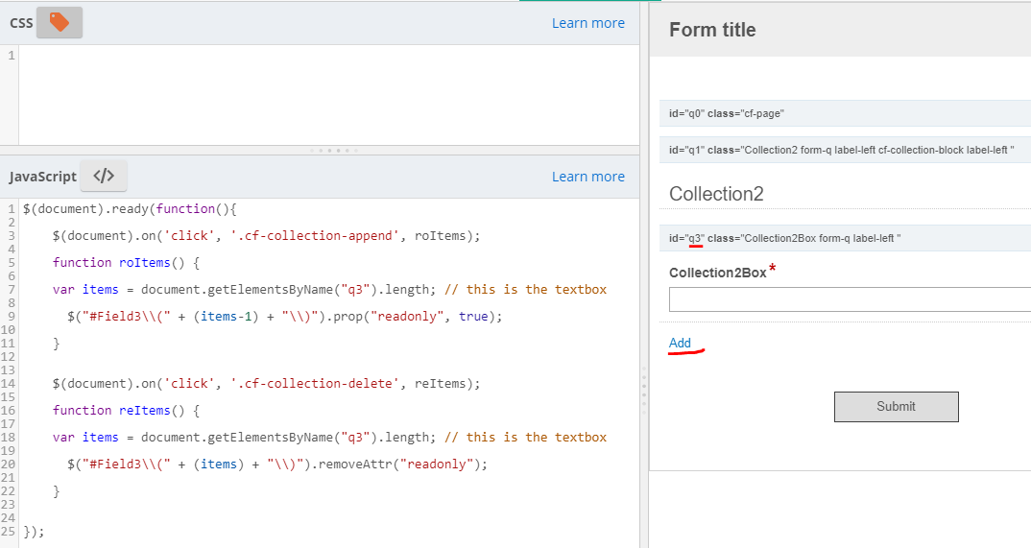Select the id="q1" Collection2 element bar
The image size is (1031, 548).
click(845, 149)
